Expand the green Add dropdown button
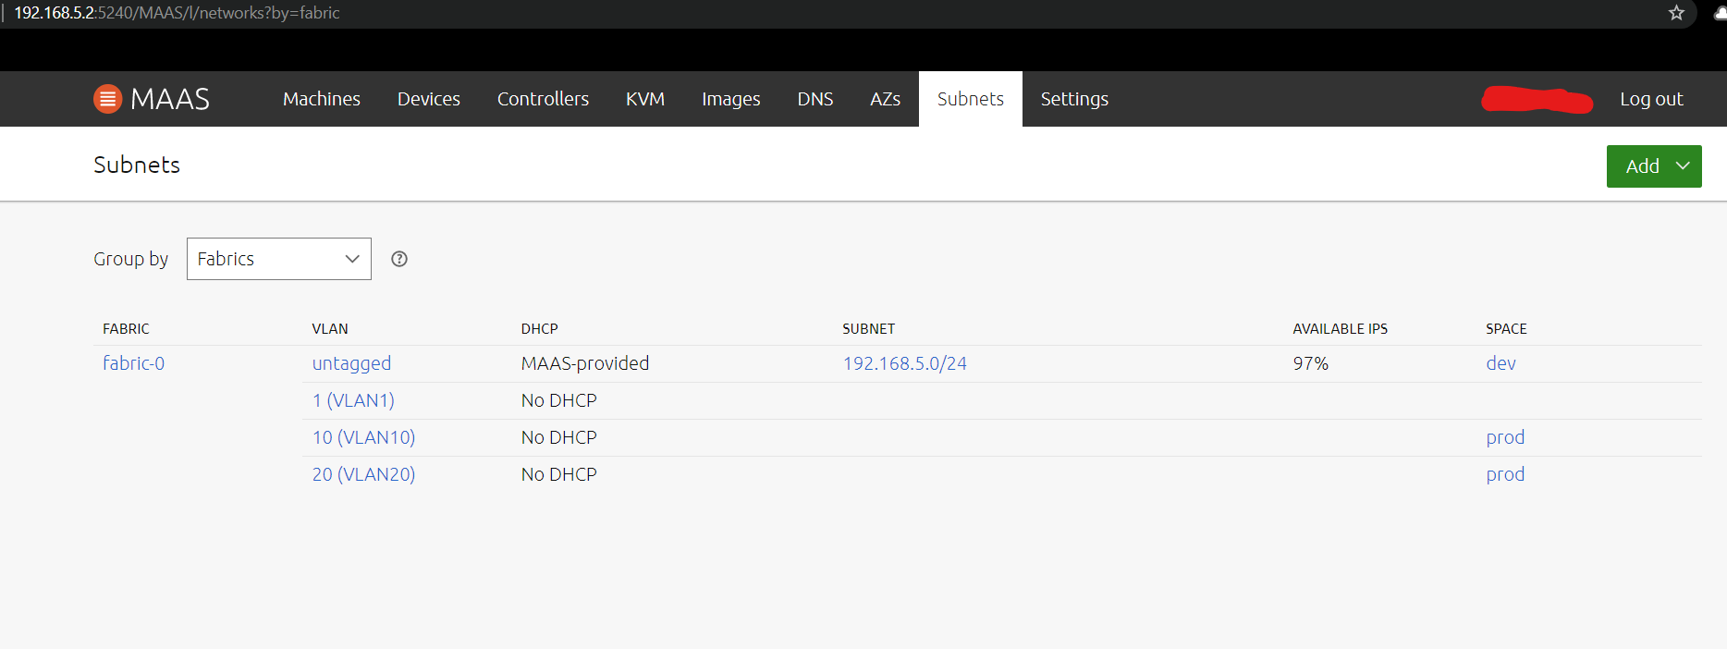 point(1653,166)
